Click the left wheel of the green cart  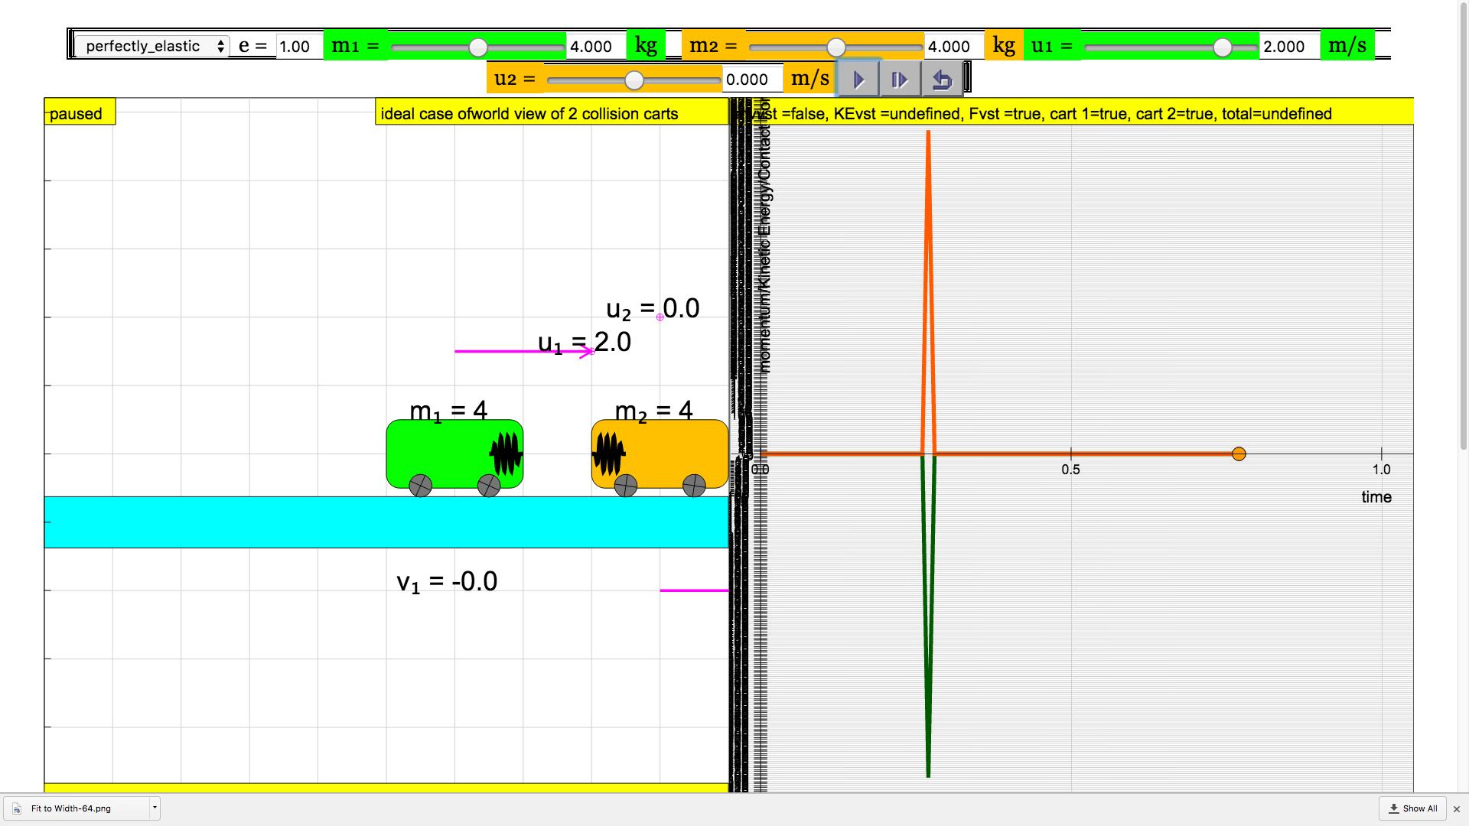(x=420, y=486)
